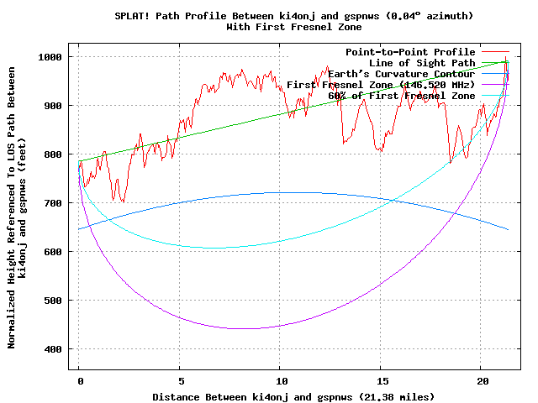The width and height of the screenshot is (538, 403).
Task: Click the legend label 'Point-to-Point Profile'
Action: click(x=410, y=52)
